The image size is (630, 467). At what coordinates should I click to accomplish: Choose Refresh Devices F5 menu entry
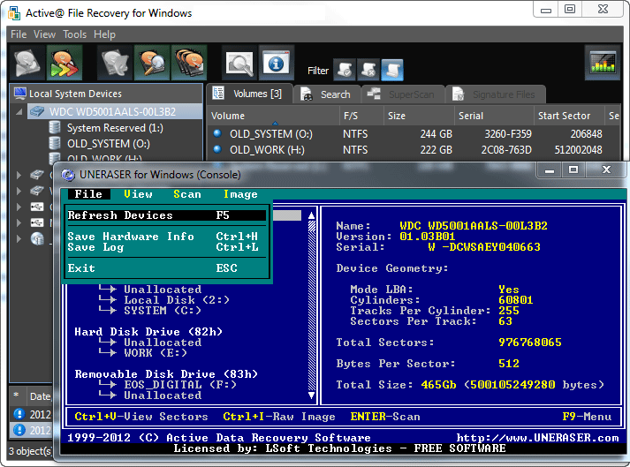pos(166,215)
